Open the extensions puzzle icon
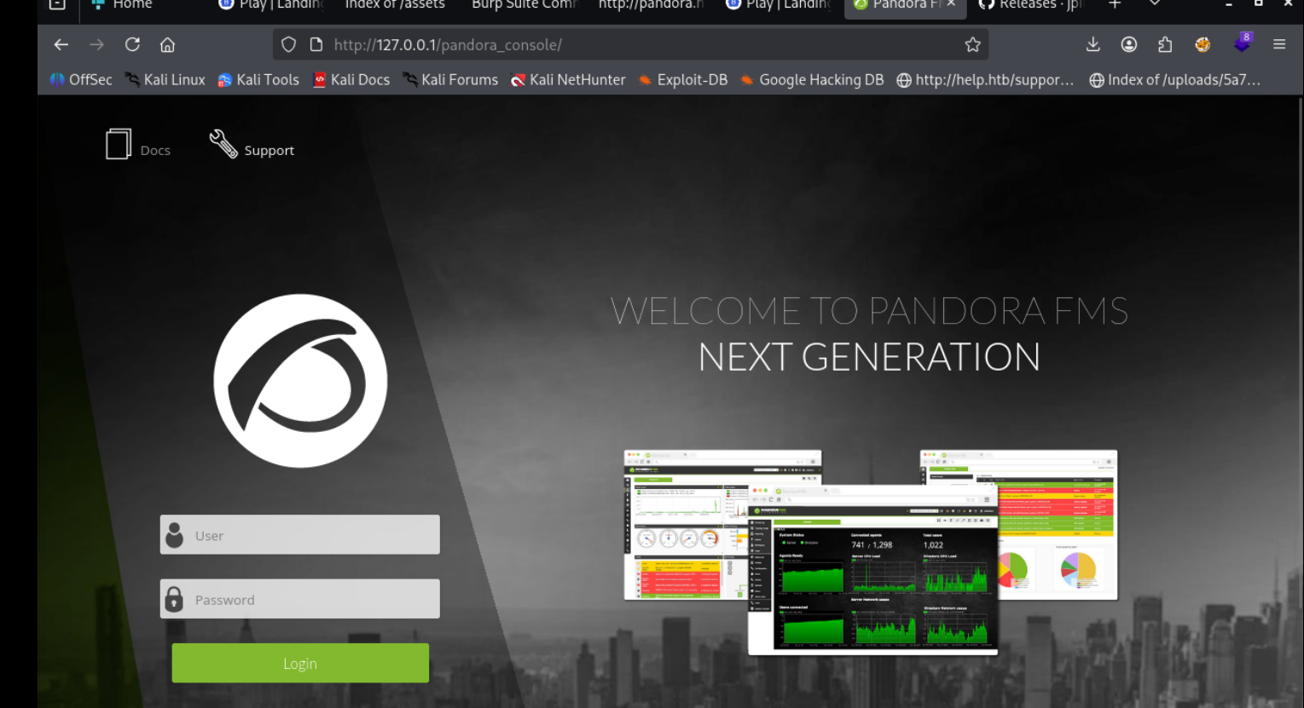 click(1165, 44)
